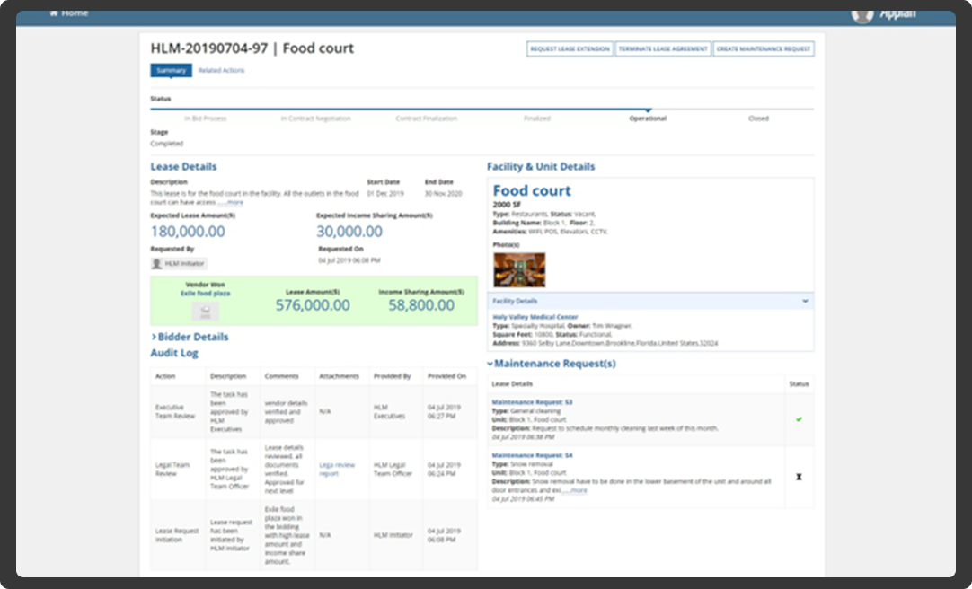Click the Operational milestone on the status progress bar
972x589 pixels.
coord(648,118)
